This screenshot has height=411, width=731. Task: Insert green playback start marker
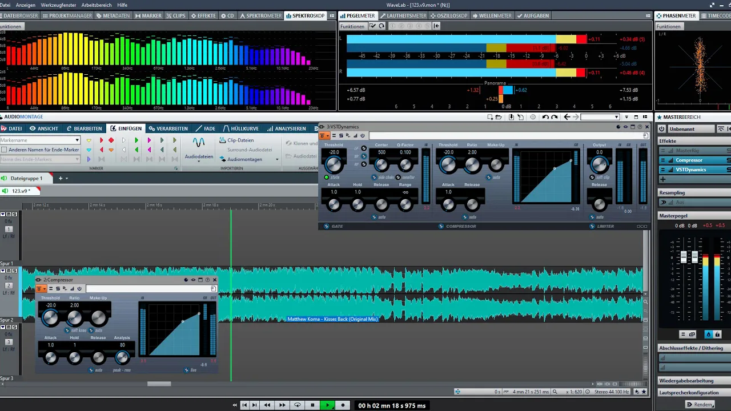point(136,140)
